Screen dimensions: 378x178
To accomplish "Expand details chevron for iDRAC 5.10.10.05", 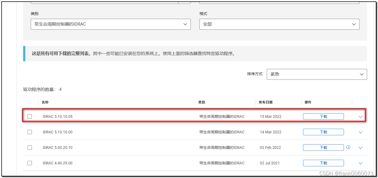I will pyautogui.click(x=361, y=117).
